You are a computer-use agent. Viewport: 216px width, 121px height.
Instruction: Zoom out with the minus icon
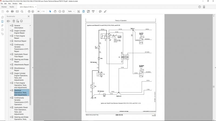tap(60, 12)
